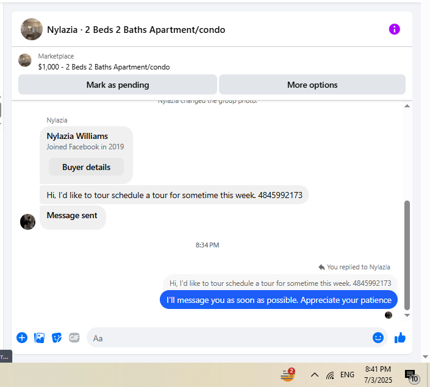Click the Aa message input field
The height and width of the screenshot is (387, 430).
click(x=231, y=338)
